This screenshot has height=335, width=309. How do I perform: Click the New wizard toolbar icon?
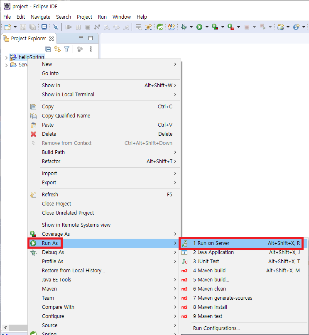8,27
